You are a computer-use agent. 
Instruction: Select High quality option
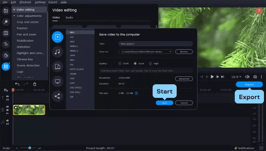150,64
